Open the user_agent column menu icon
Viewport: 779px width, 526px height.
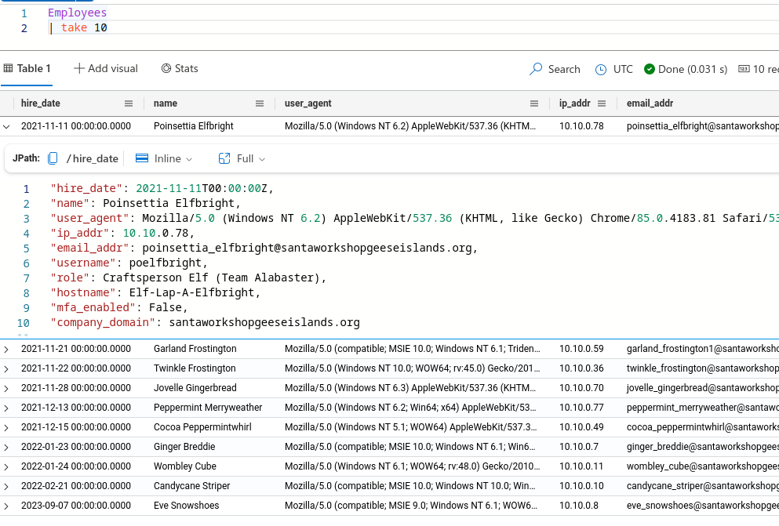tap(534, 103)
